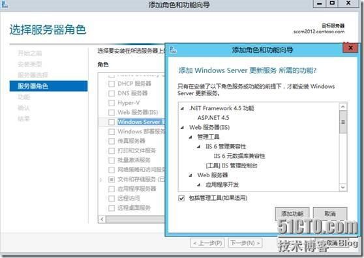Close the popup dialog with red X
This screenshot has width=364, height=258.
(x=350, y=48)
